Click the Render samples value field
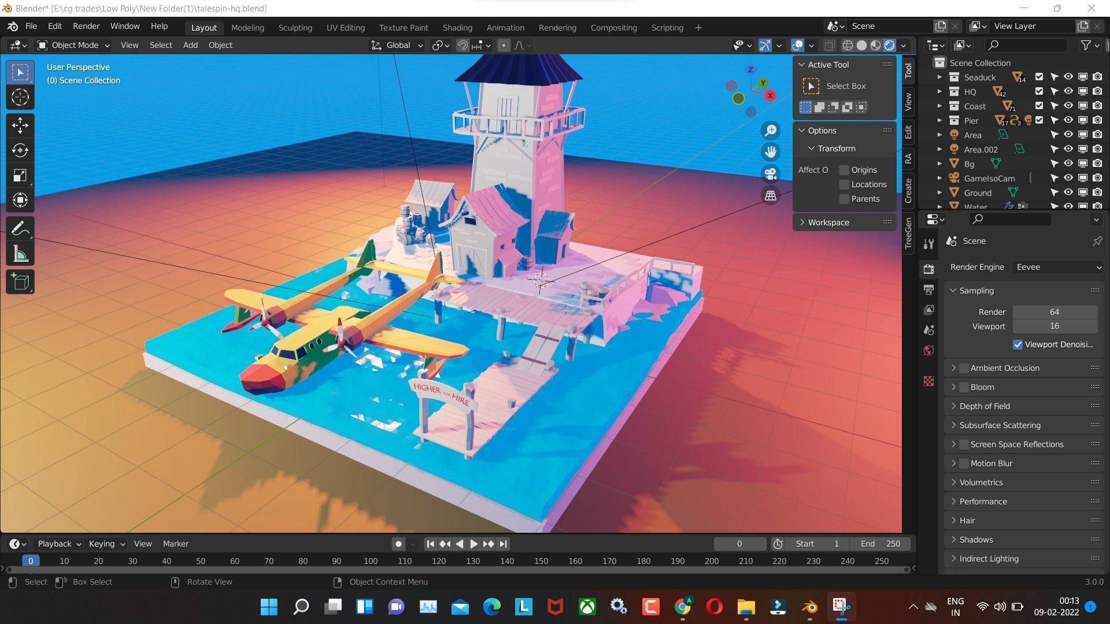This screenshot has height=624, width=1110. click(1054, 312)
